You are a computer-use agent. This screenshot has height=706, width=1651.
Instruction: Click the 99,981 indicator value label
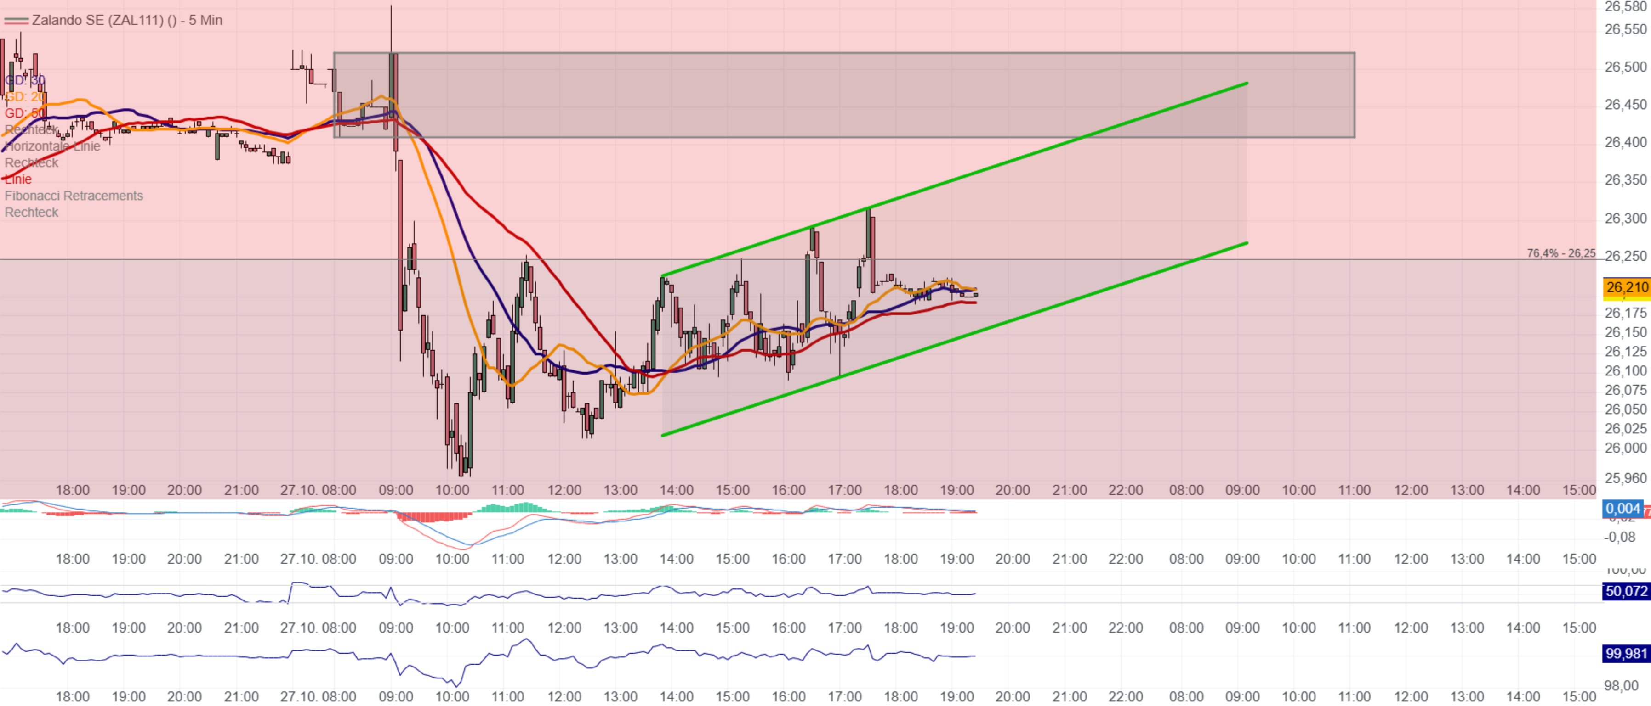coord(1625,654)
